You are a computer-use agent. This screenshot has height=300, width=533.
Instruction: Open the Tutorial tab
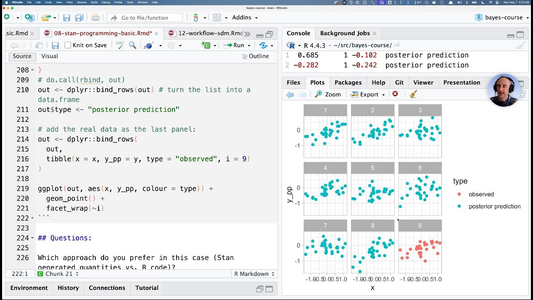(x=147, y=288)
